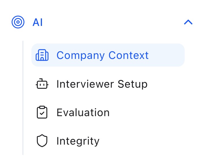Viewport: 209px width, 168px height.
Task: Collapse the AI section using the chevron
Action: point(188,22)
